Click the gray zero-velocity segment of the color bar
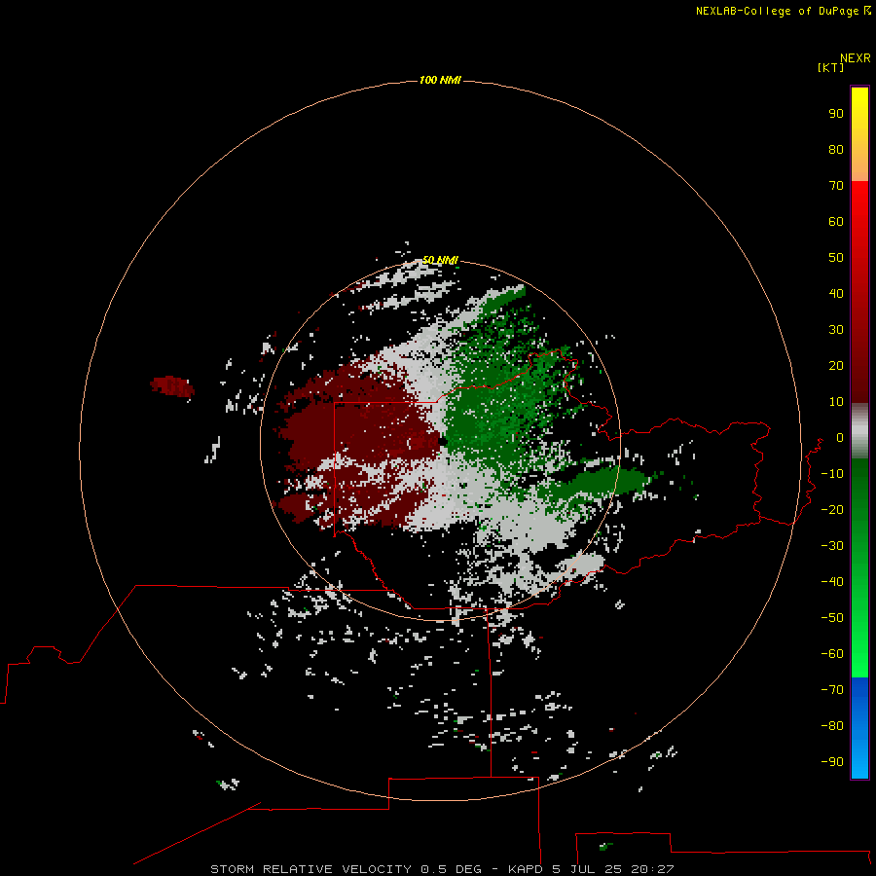Image resolution: width=876 pixels, height=876 pixels. [859, 431]
